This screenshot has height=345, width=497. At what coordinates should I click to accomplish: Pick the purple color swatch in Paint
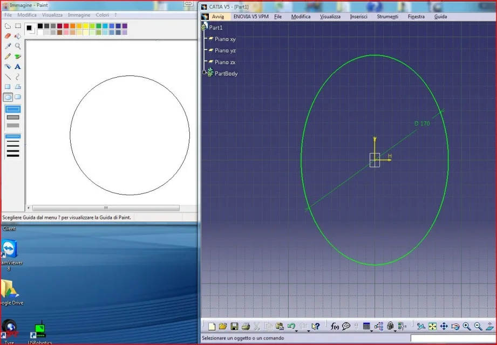125,26
